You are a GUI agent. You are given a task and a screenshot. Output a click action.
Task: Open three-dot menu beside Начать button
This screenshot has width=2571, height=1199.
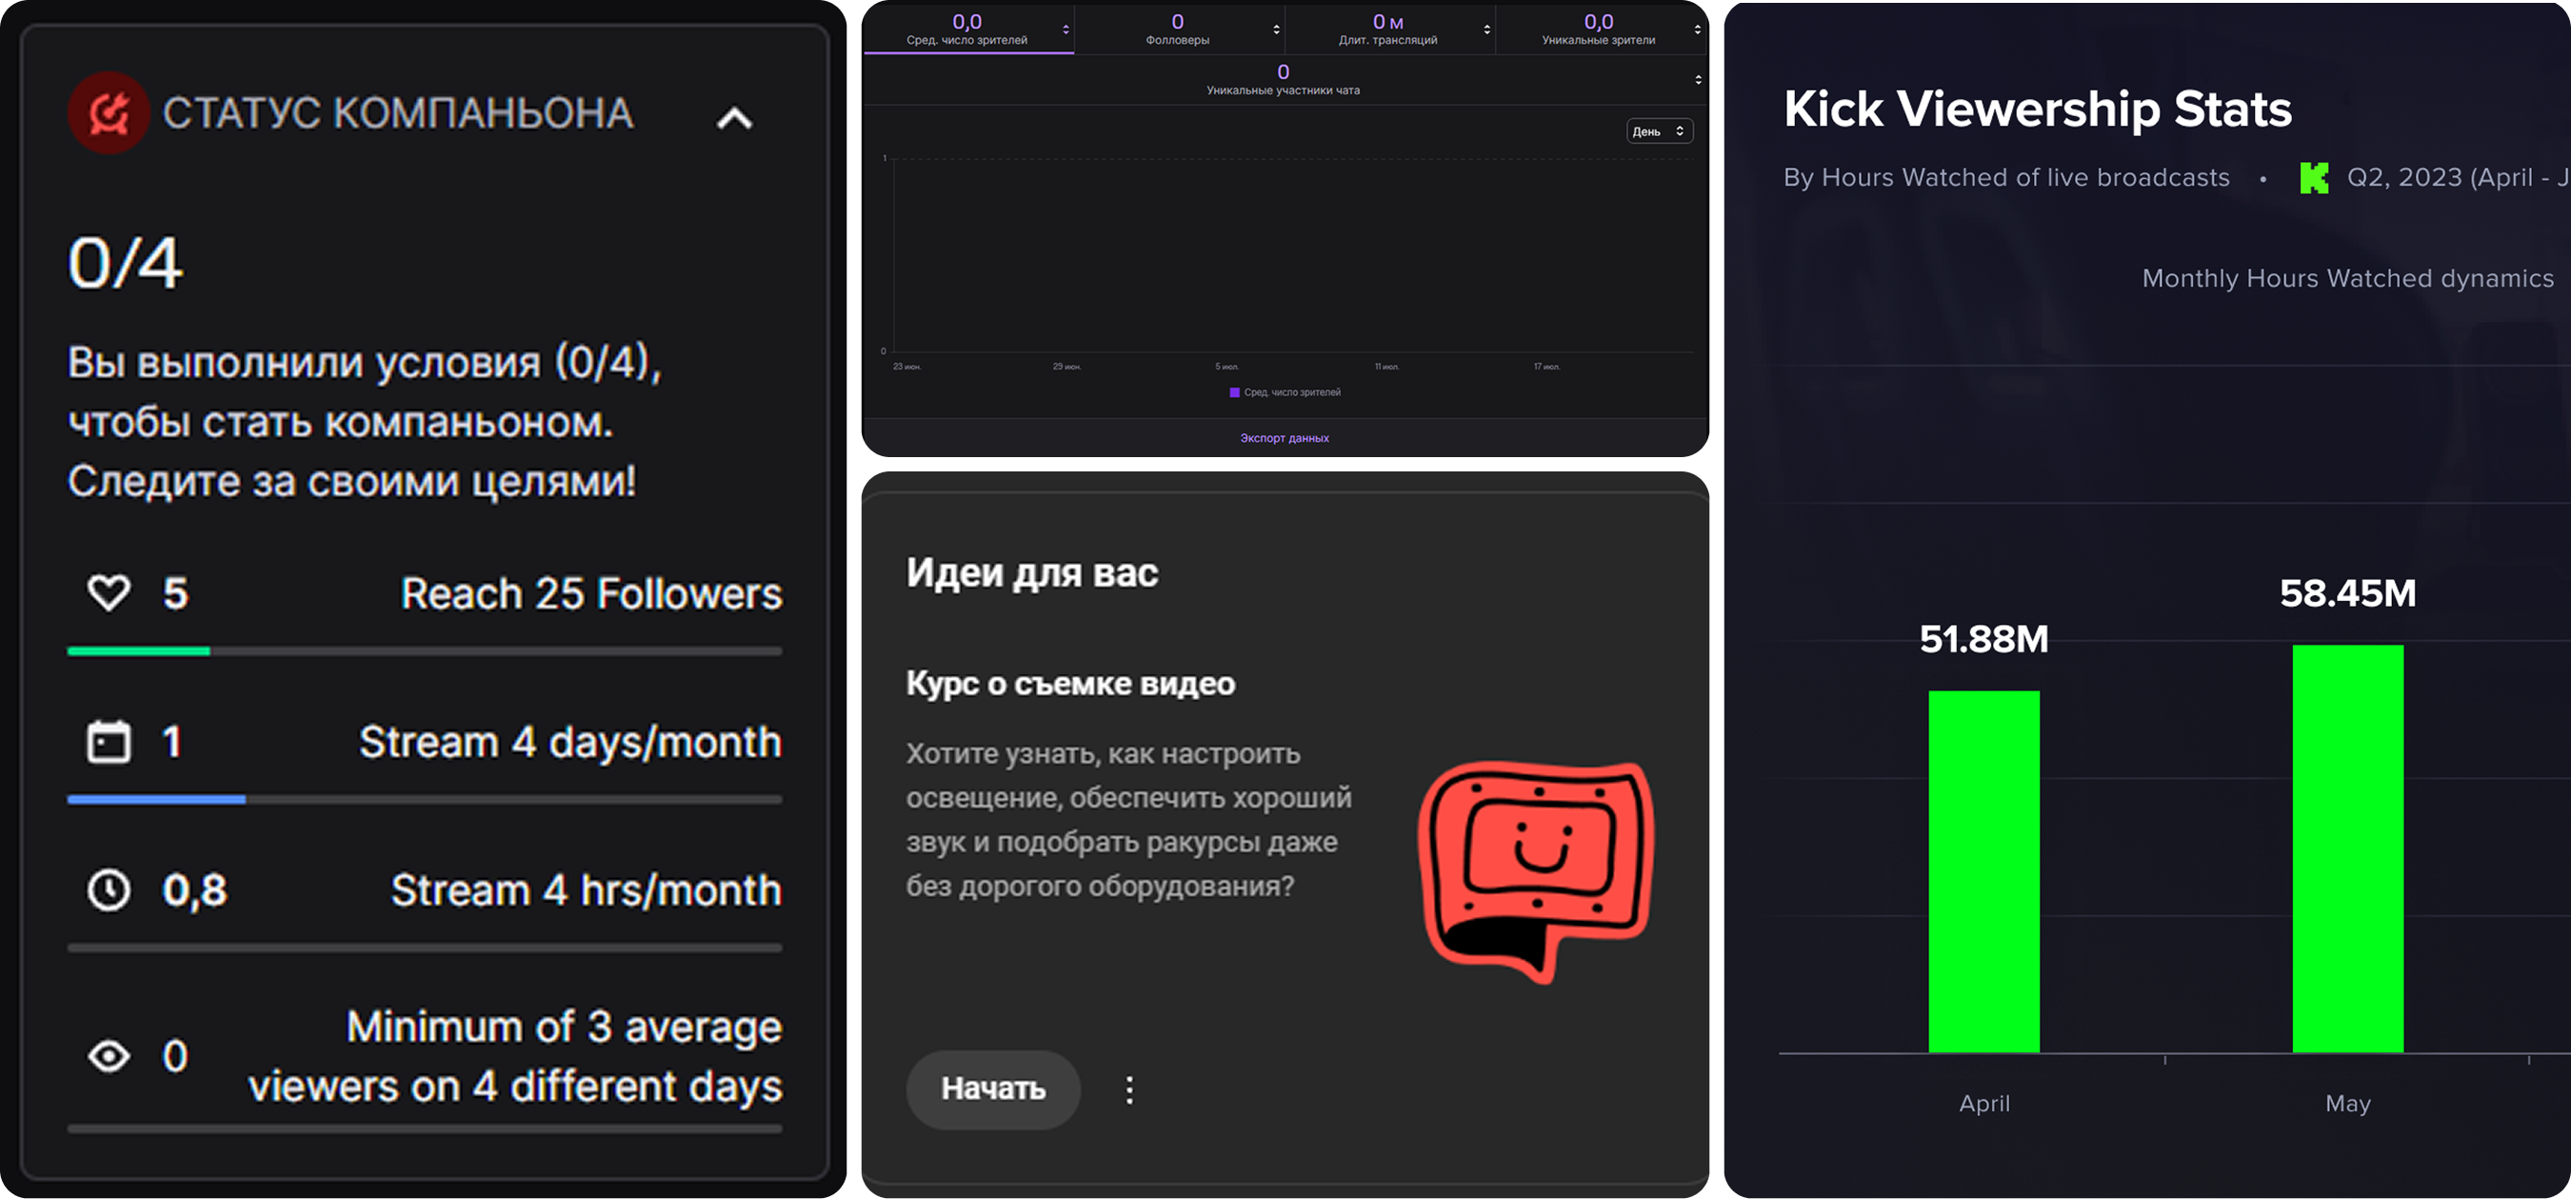click(1128, 1089)
